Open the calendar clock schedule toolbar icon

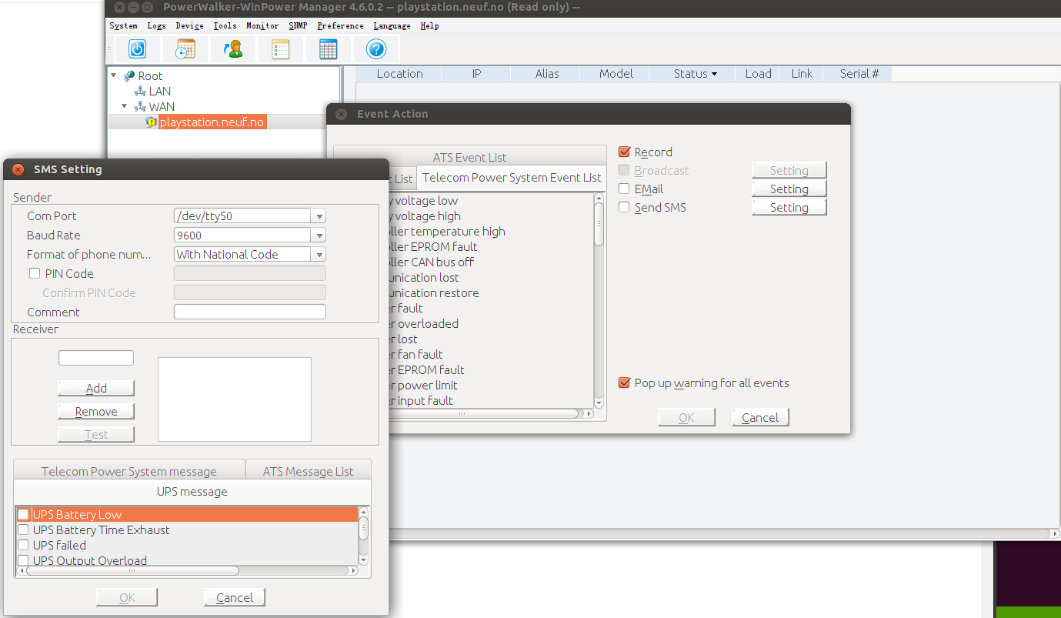[185, 49]
